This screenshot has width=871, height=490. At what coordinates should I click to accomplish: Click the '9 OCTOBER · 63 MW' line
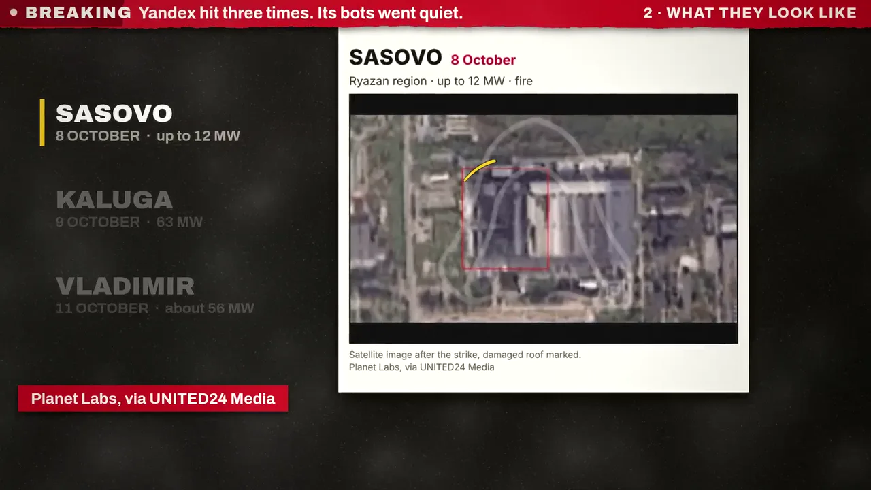pyautogui.click(x=129, y=222)
